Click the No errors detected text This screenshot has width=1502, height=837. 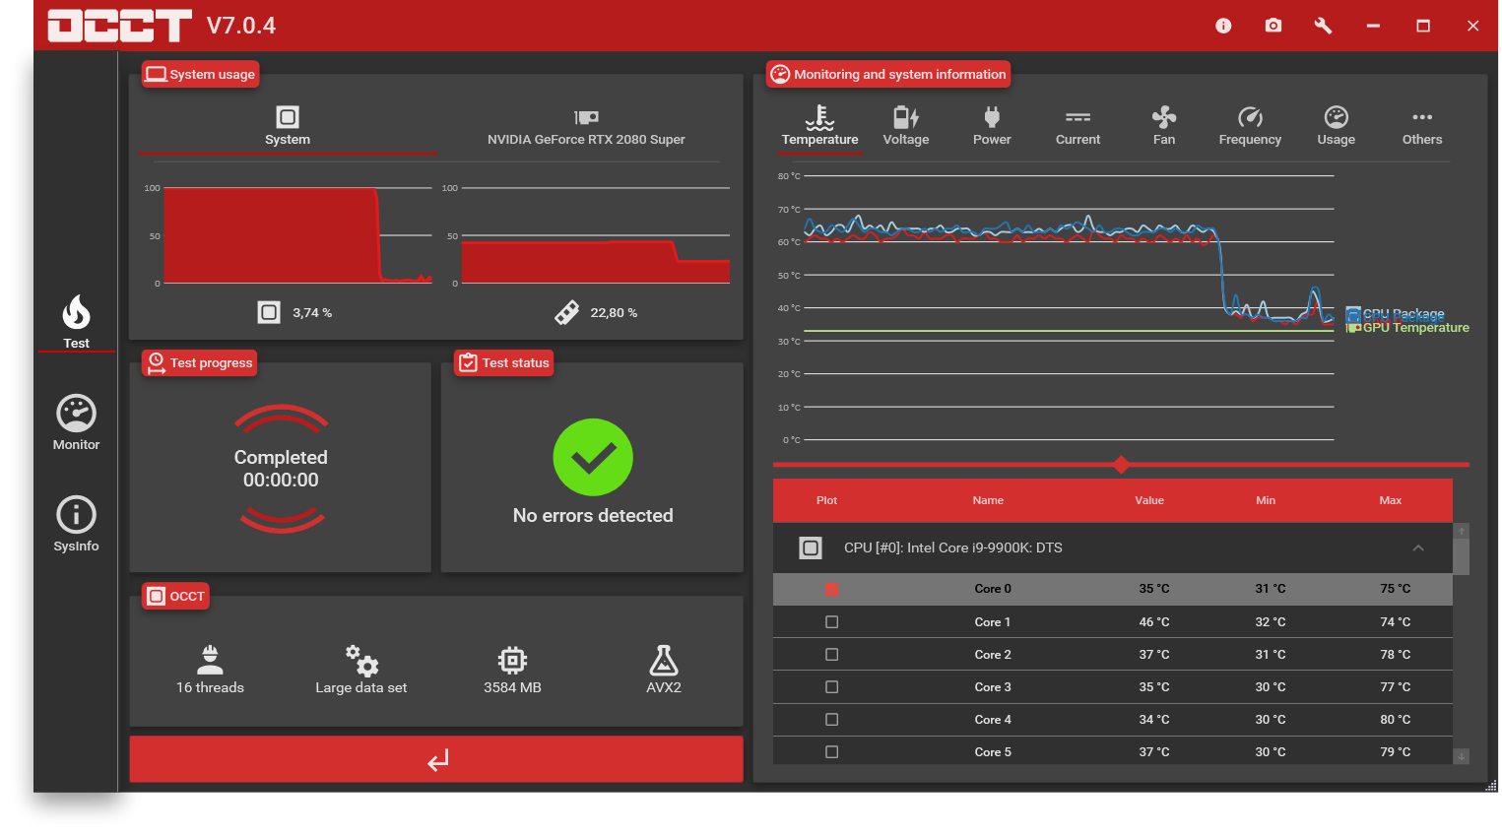click(593, 516)
